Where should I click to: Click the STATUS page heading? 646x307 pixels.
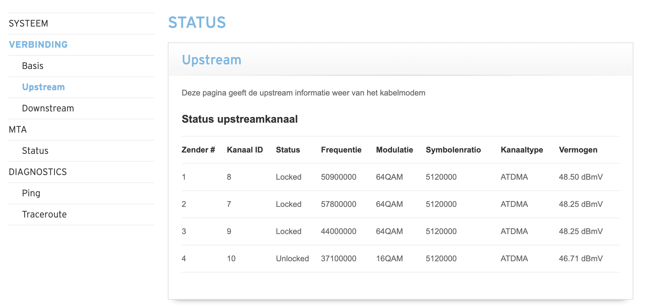[197, 23]
